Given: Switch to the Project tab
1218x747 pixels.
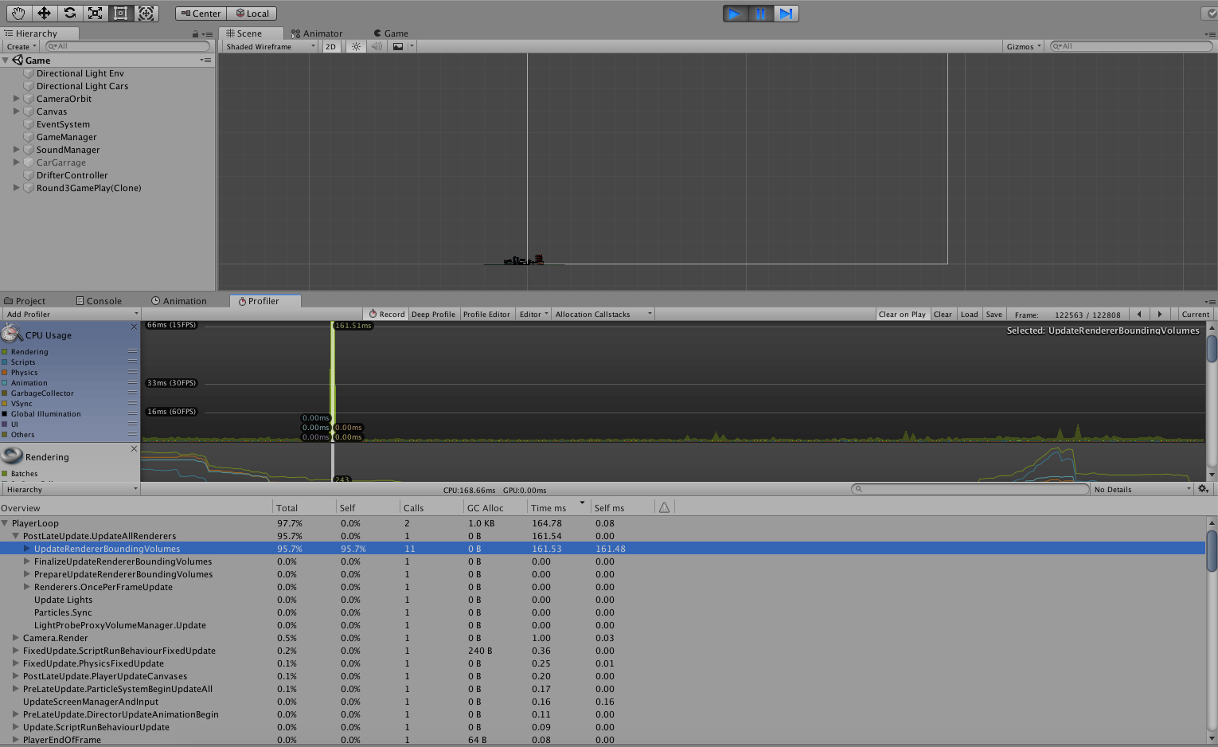Looking at the screenshot, I should tap(25, 301).
